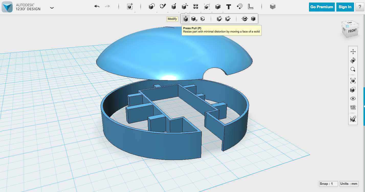Screen dimensions: 365x192
Task: Select the Measure tool
Action: [x=251, y=7]
